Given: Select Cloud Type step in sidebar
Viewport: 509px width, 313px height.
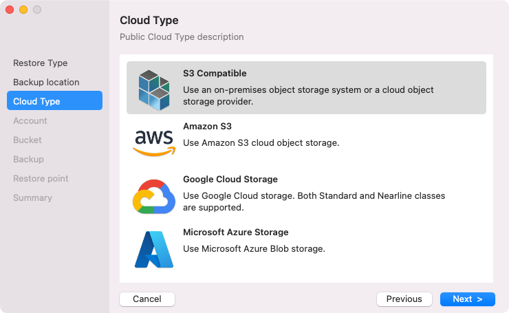Looking at the screenshot, I should (x=54, y=100).
